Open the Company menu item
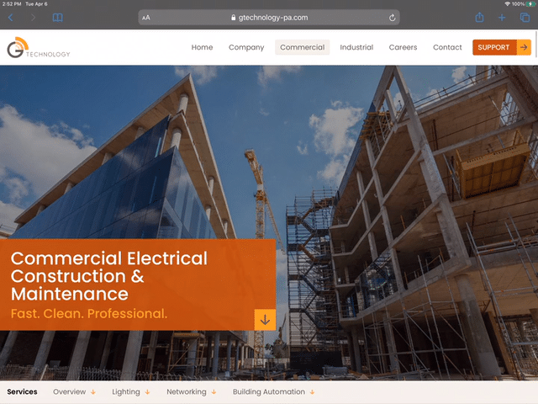 pos(246,47)
